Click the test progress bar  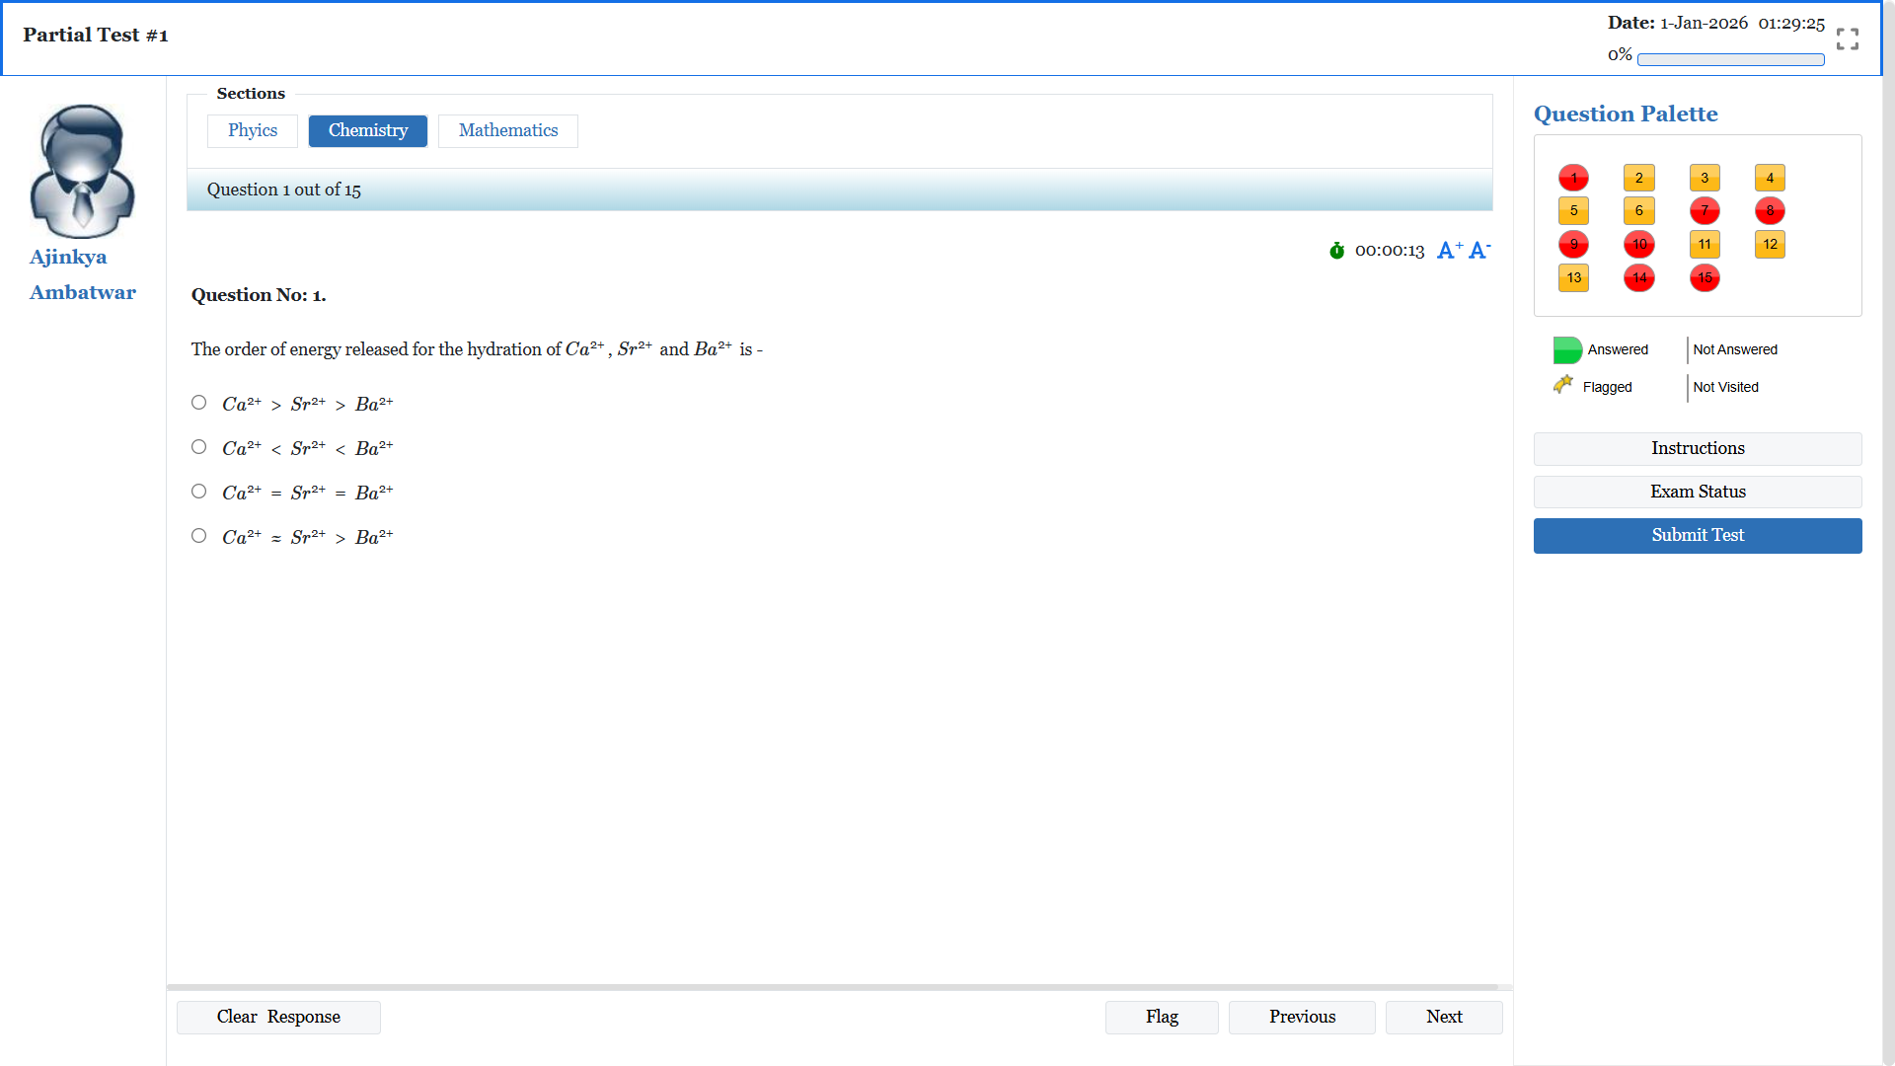pos(1730,60)
